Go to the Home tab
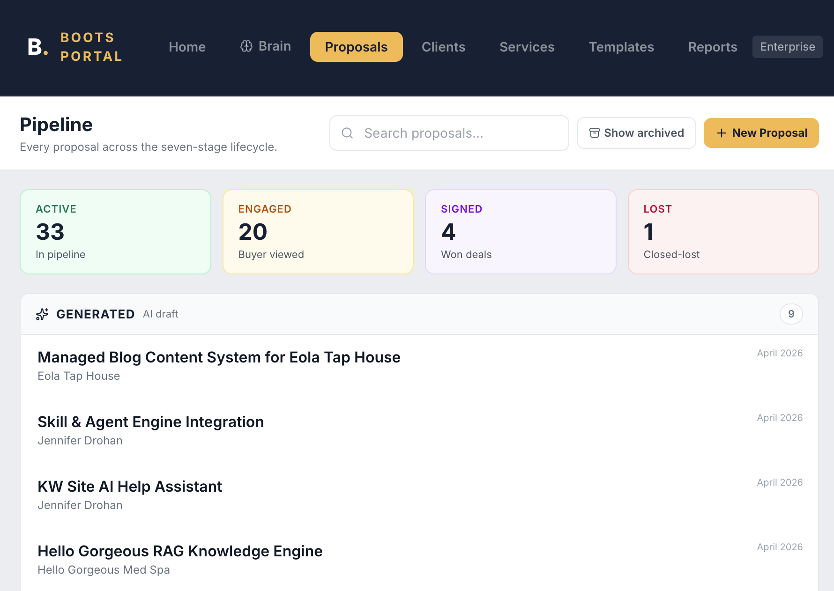Screen dimensions: 834x591 click(x=187, y=47)
